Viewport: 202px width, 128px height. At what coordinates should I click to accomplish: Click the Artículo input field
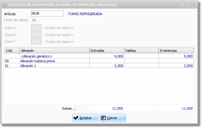(47, 14)
